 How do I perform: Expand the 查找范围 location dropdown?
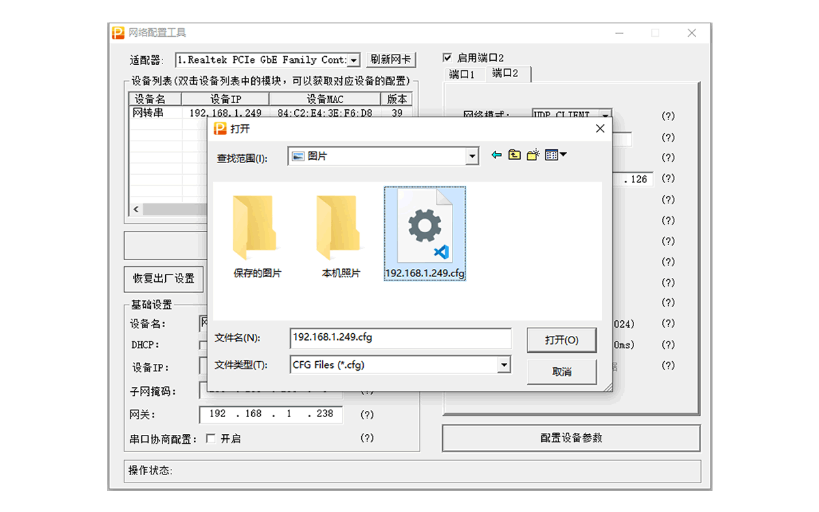pyautogui.click(x=472, y=157)
